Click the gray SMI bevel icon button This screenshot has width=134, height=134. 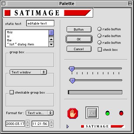point(92,113)
